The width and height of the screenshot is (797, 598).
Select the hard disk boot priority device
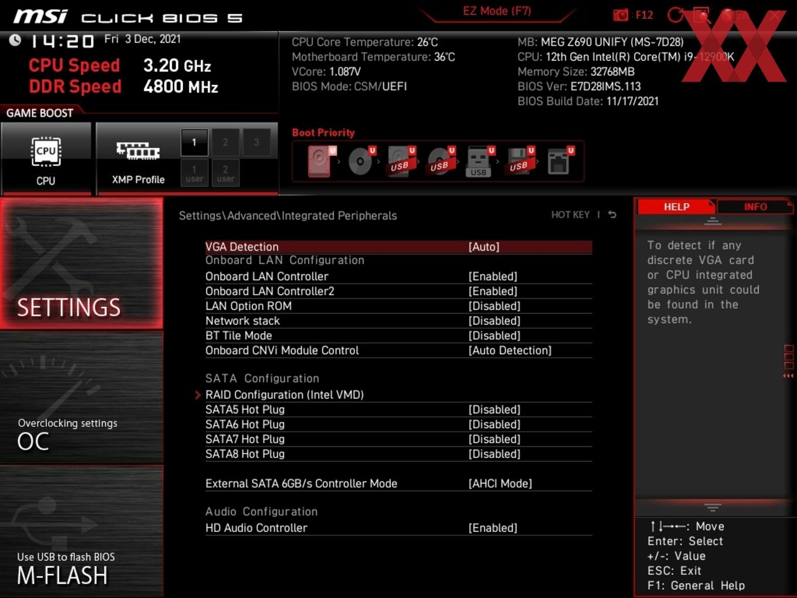[x=321, y=161]
